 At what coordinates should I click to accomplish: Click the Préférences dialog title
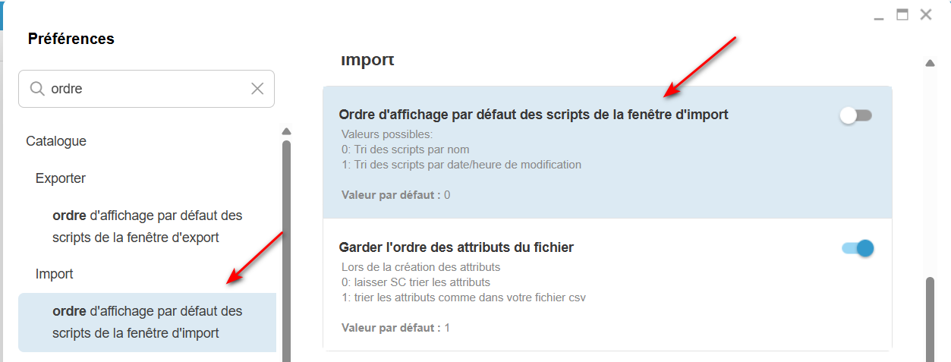coord(71,39)
